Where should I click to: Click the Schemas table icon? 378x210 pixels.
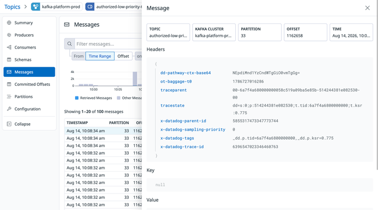pos(9,60)
